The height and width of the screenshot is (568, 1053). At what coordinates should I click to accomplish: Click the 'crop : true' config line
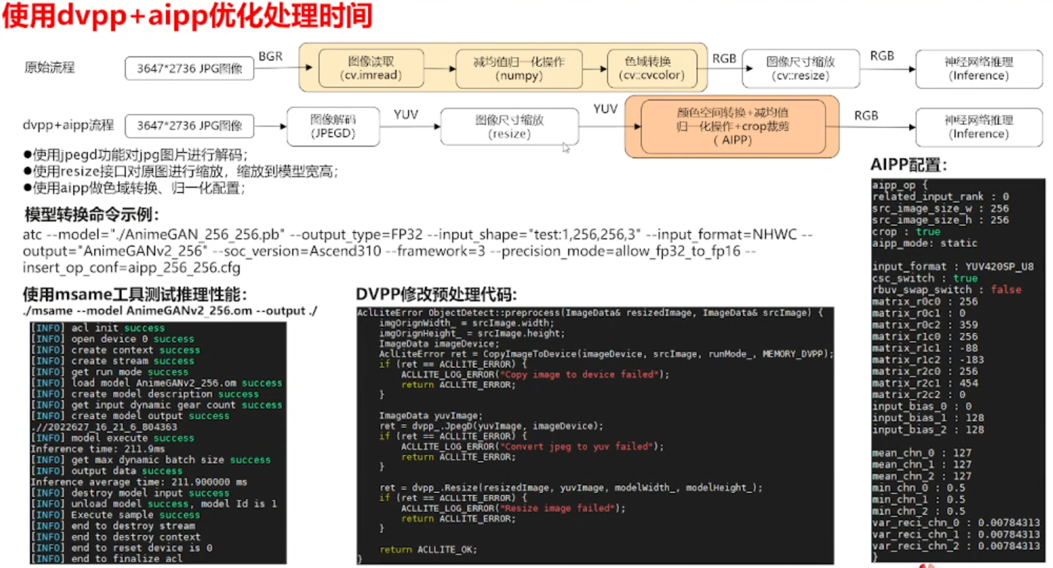pos(907,232)
